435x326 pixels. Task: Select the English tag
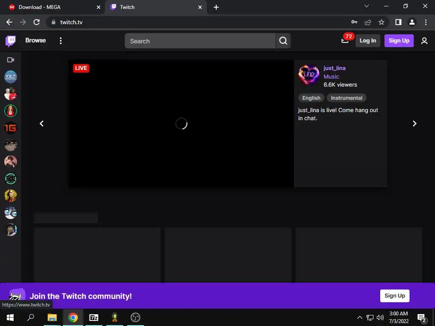coord(311,98)
